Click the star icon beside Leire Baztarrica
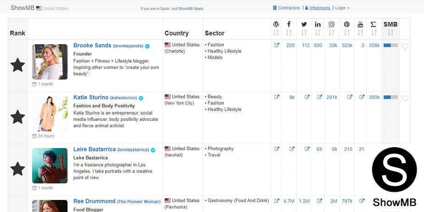Screen dimensions: 424x212 [x=17, y=169]
